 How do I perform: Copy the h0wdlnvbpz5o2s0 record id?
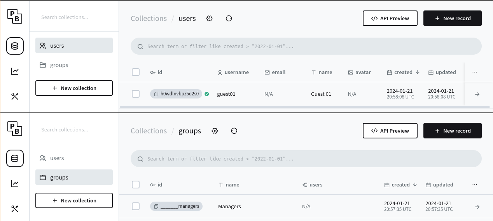(x=156, y=94)
